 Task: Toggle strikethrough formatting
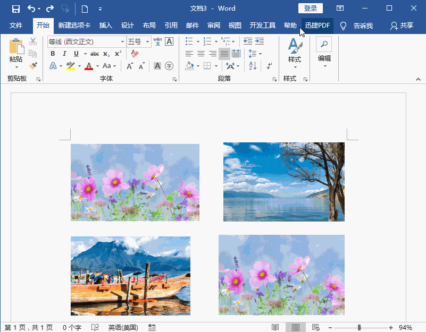coord(95,54)
